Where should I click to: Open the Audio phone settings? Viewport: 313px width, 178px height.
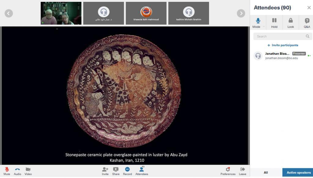click(x=17, y=169)
